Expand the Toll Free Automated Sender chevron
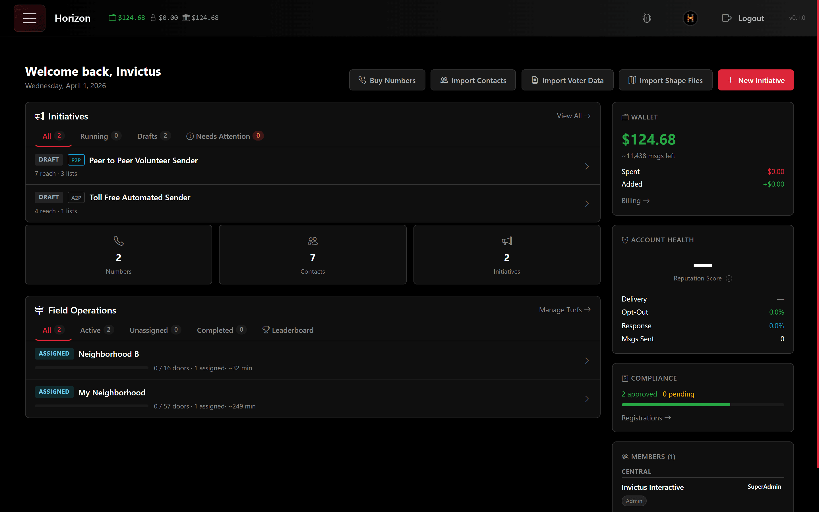The height and width of the screenshot is (512, 819). 586,204
